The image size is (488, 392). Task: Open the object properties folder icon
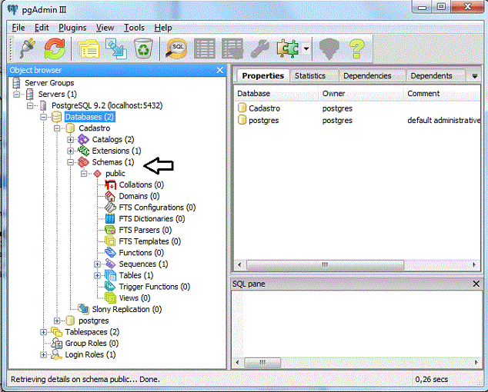[88, 48]
